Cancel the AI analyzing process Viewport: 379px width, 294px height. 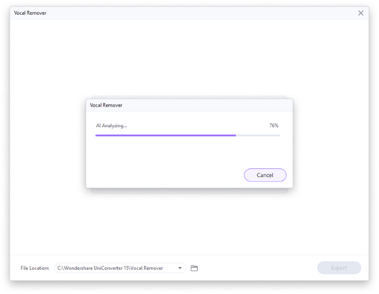265,175
